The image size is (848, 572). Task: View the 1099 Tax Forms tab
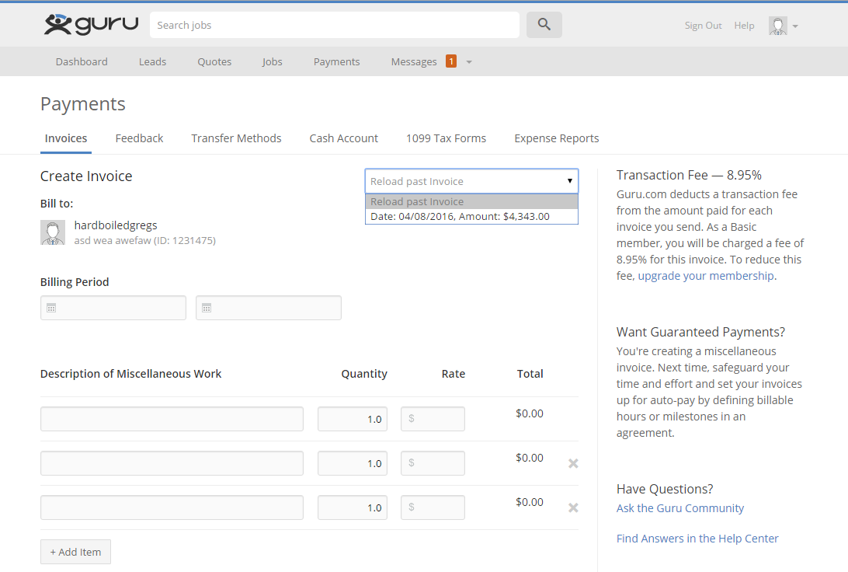[447, 138]
